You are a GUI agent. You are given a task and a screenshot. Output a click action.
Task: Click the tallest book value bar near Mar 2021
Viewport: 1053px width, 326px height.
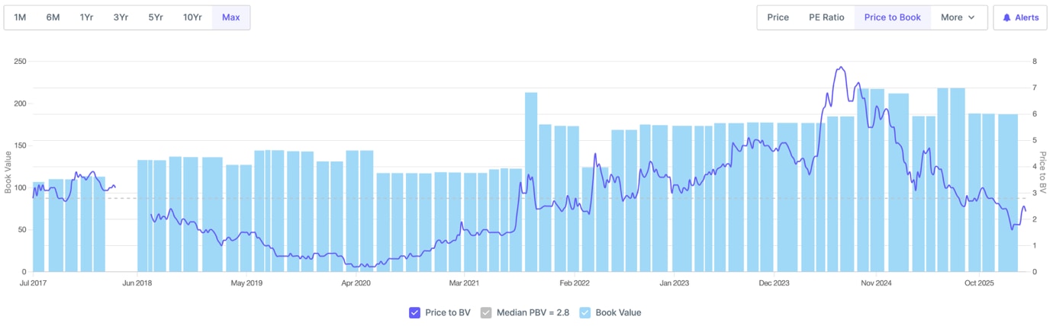tap(531, 183)
